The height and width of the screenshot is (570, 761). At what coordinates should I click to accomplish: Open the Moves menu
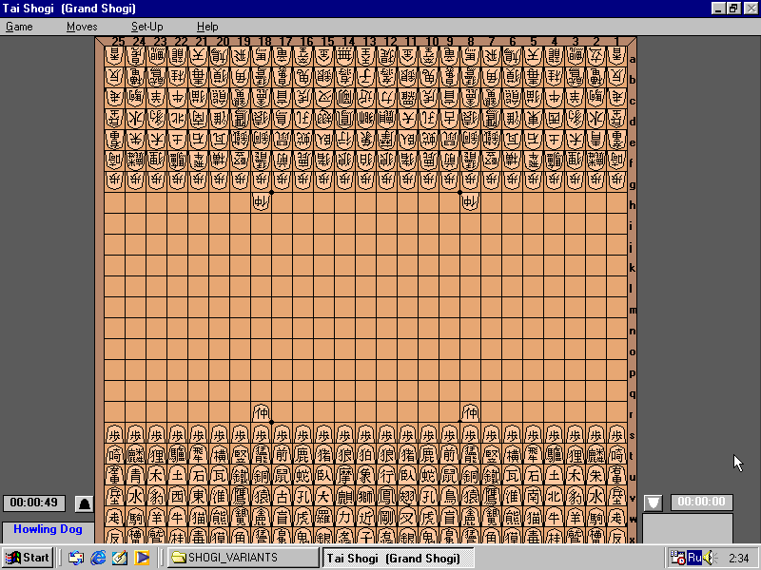click(x=82, y=27)
